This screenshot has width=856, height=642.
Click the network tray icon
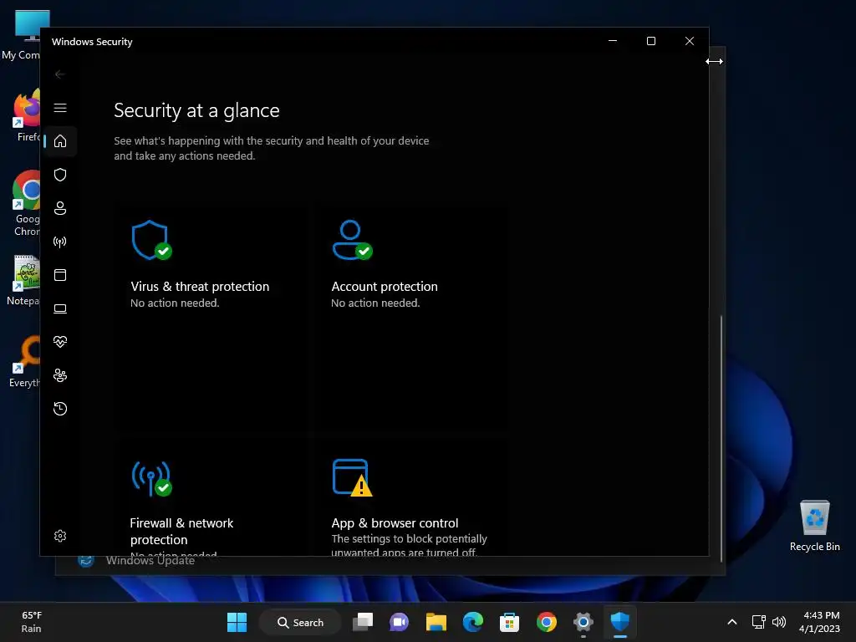758,622
